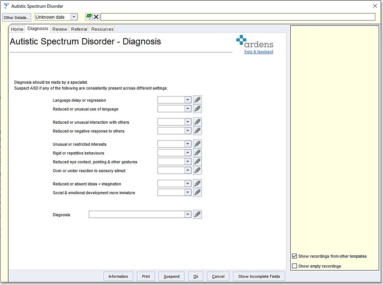Open dropdown for Unusual or restricted interests

[188, 144]
